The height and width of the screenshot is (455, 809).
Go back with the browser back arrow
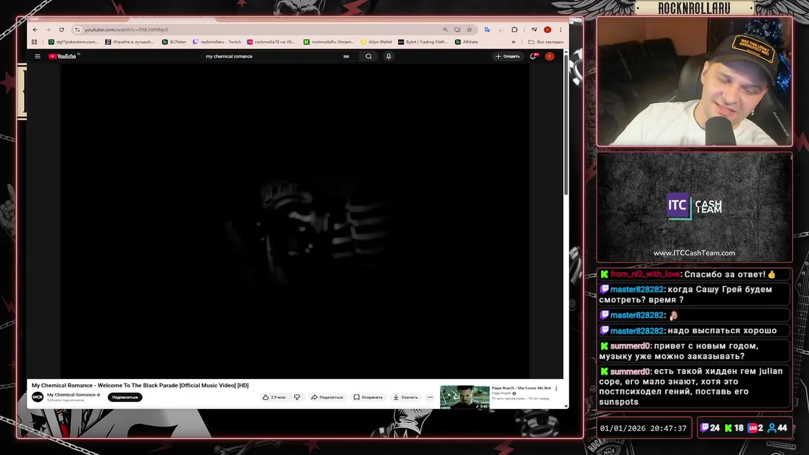point(35,30)
